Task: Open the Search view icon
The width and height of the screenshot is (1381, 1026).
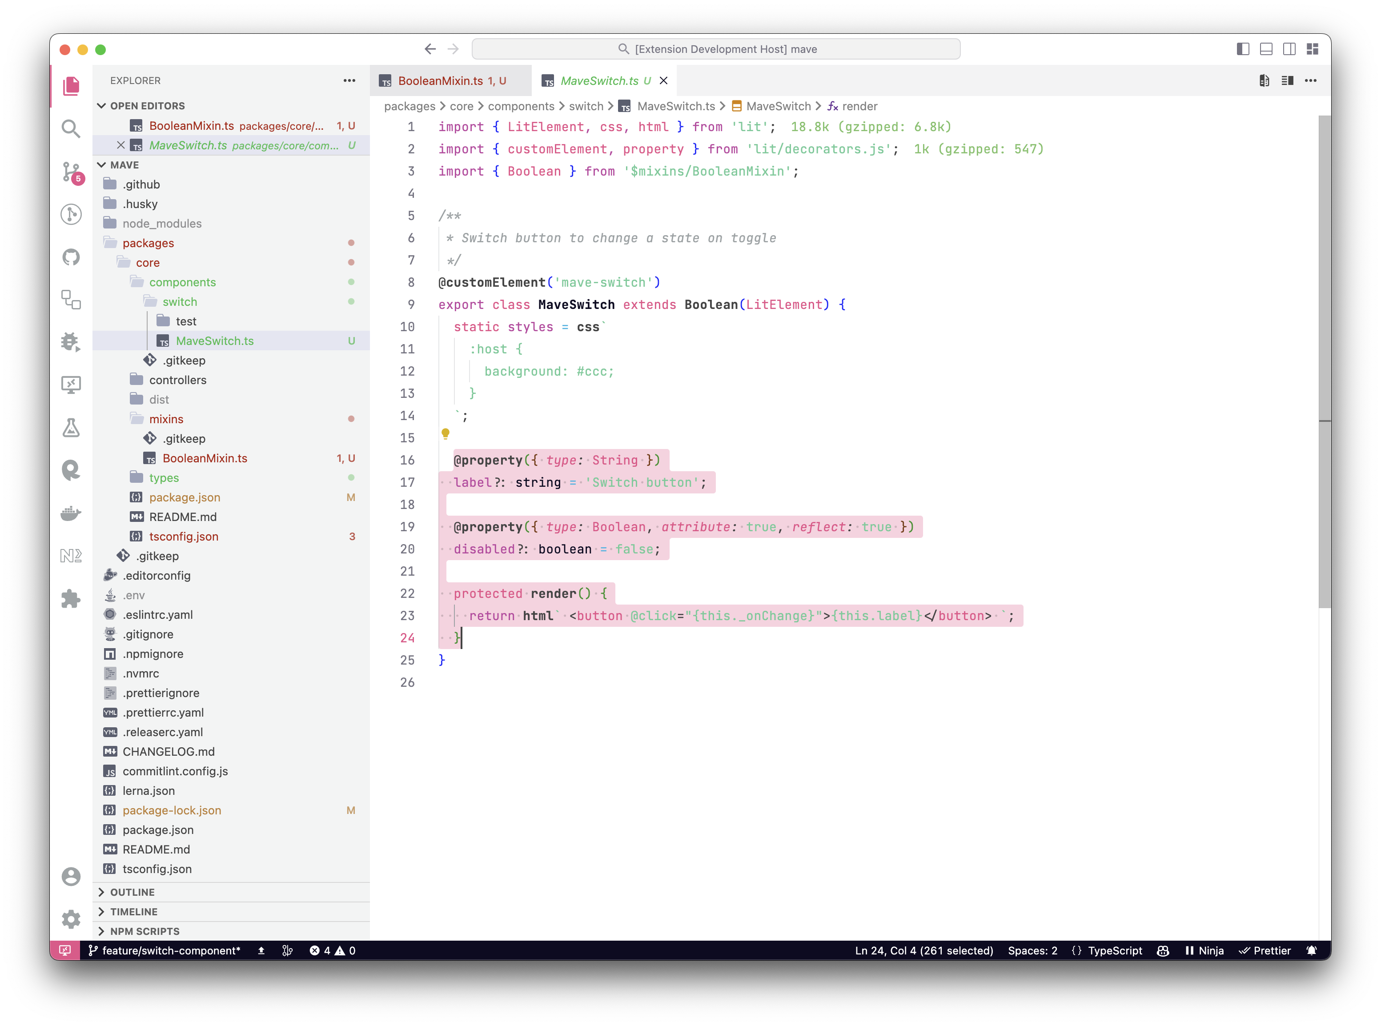Action: 72,128
